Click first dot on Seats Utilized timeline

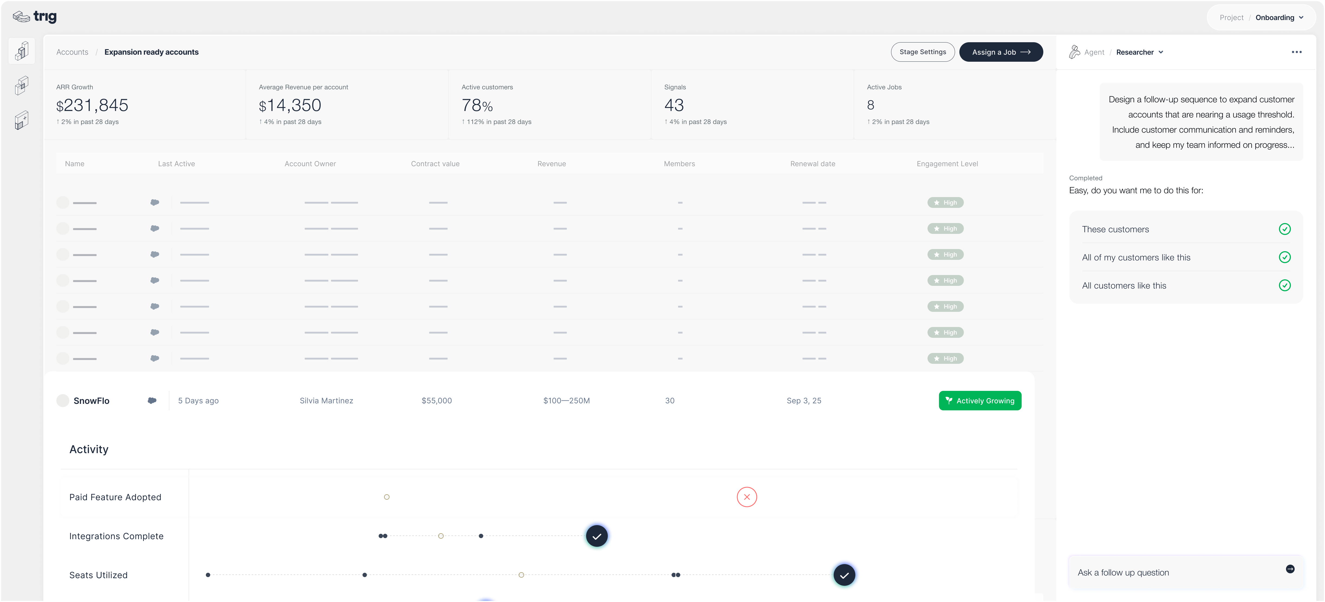(208, 575)
